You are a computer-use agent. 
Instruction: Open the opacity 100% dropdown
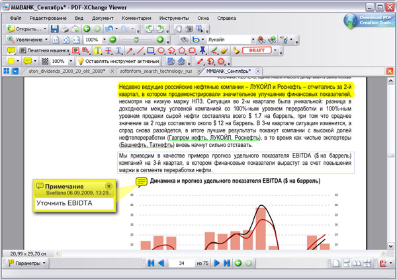tap(71, 61)
